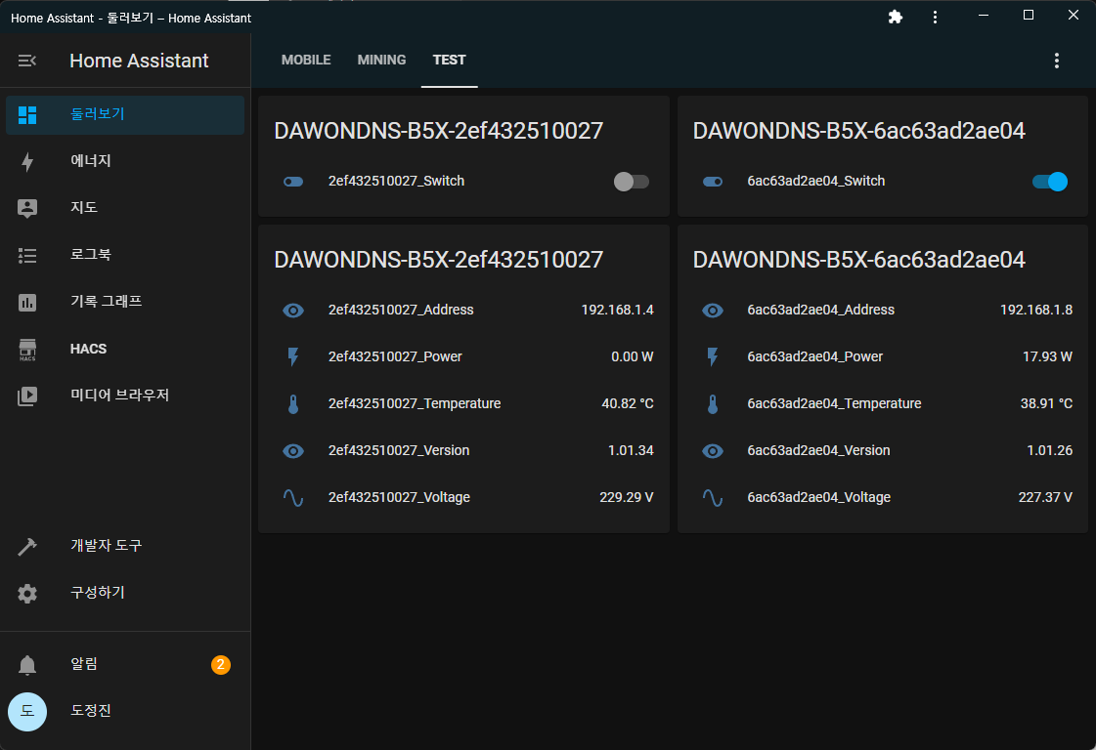Switch to the MINING tab
1096x750 pixels.
point(381,60)
